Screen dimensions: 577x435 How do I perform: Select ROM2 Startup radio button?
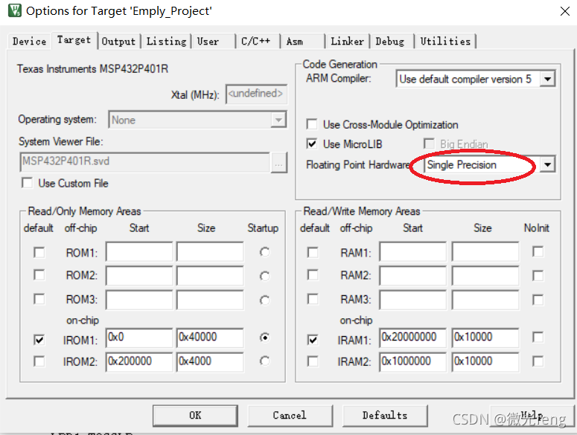tap(264, 276)
